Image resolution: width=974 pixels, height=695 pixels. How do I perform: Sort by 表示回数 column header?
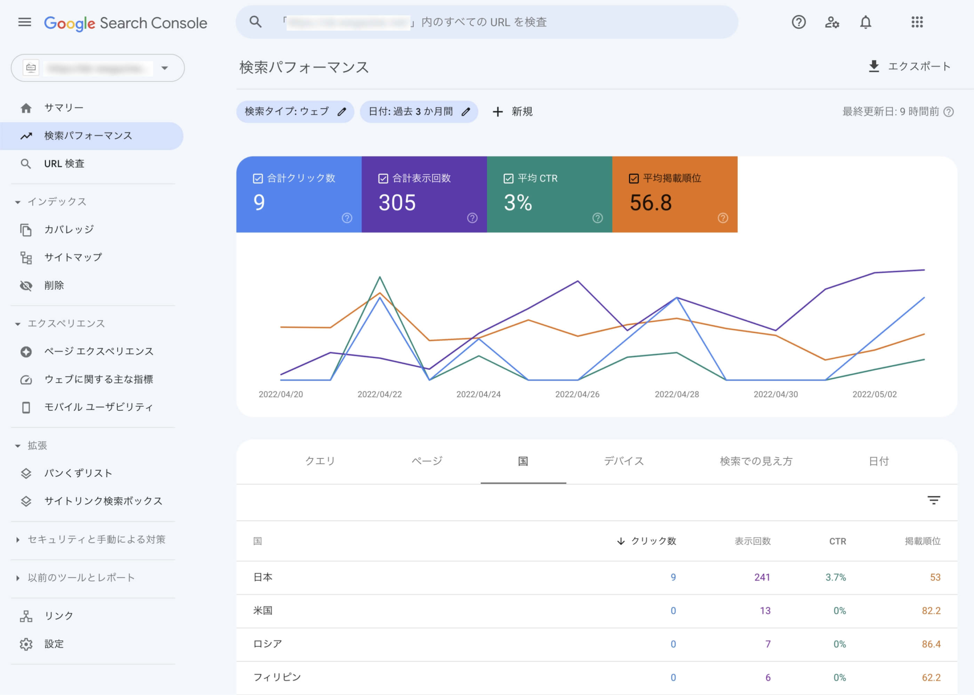point(753,541)
